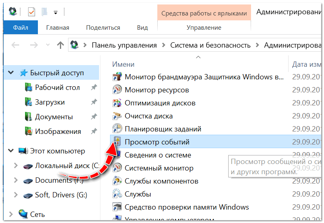Open the Поделиться ribbon tab
Screen dimensions: 324x223
(103, 27)
